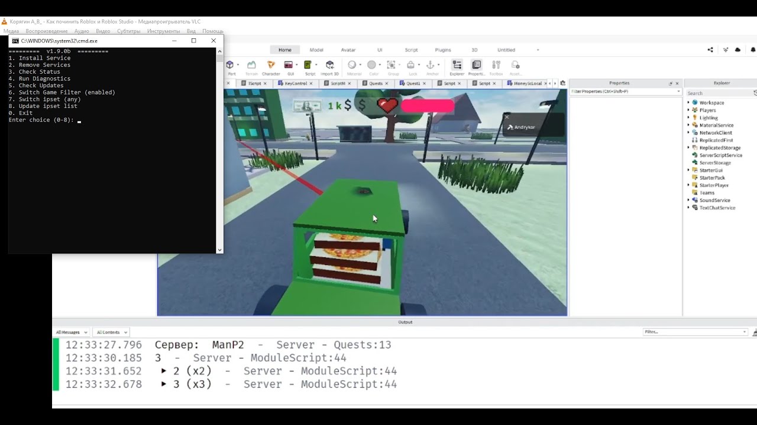Insert a new Part from the toolbar
757x425 pixels.
[x=230, y=65]
